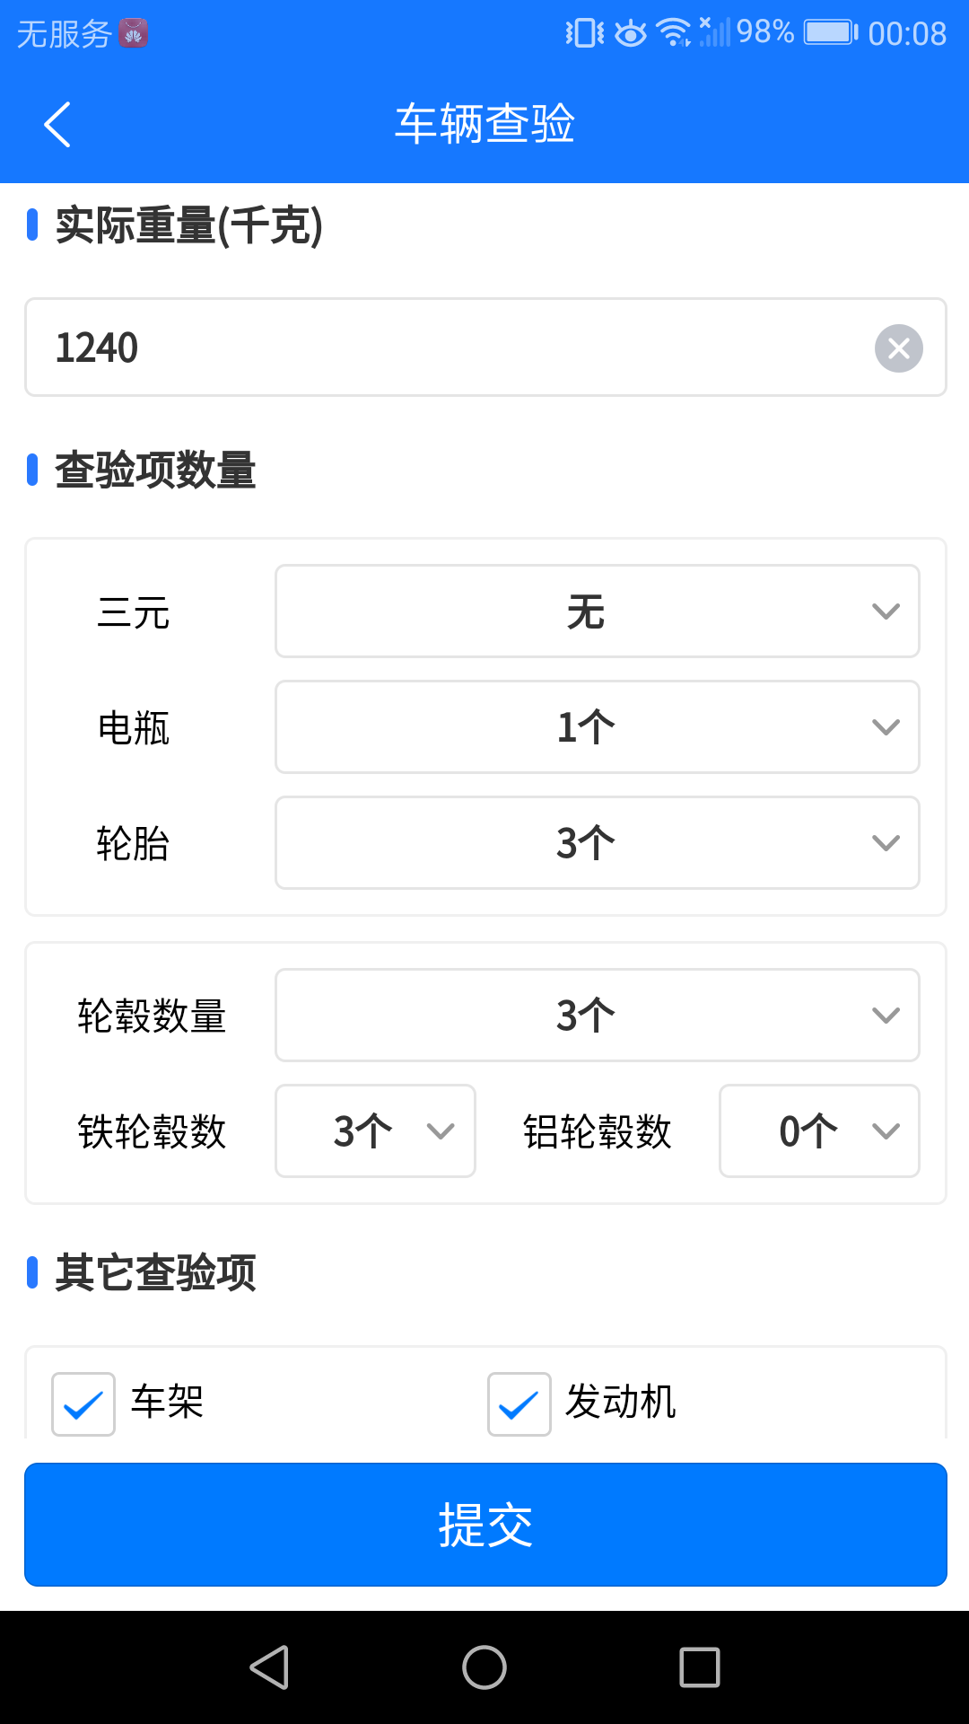
Task: Change the 轮毂数量 dropdown value
Action: click(x=597, y=1016)
